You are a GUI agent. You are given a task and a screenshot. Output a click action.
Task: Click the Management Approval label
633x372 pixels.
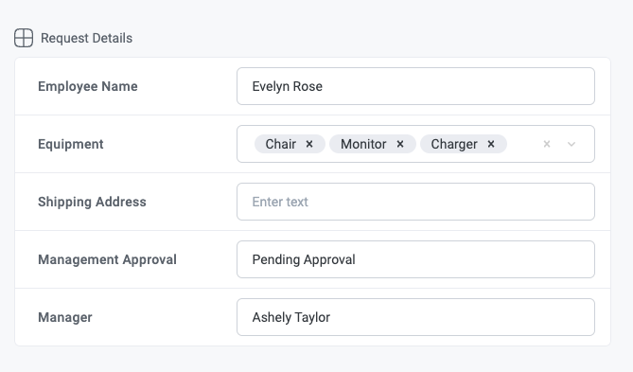(107, 259)
